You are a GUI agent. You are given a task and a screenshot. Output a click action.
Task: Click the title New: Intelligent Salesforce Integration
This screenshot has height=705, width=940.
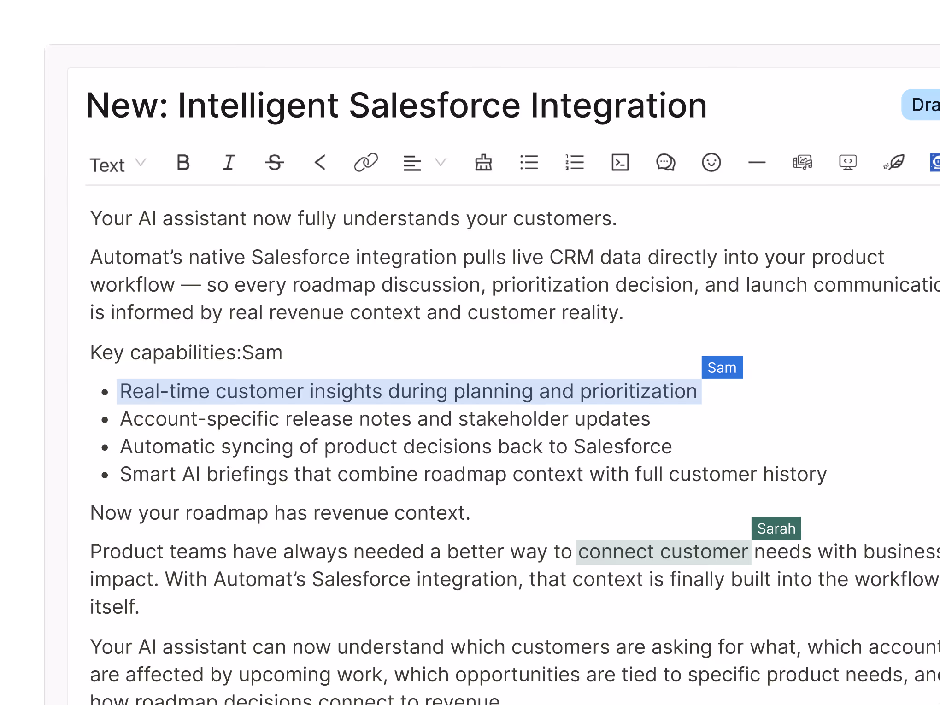396,106
